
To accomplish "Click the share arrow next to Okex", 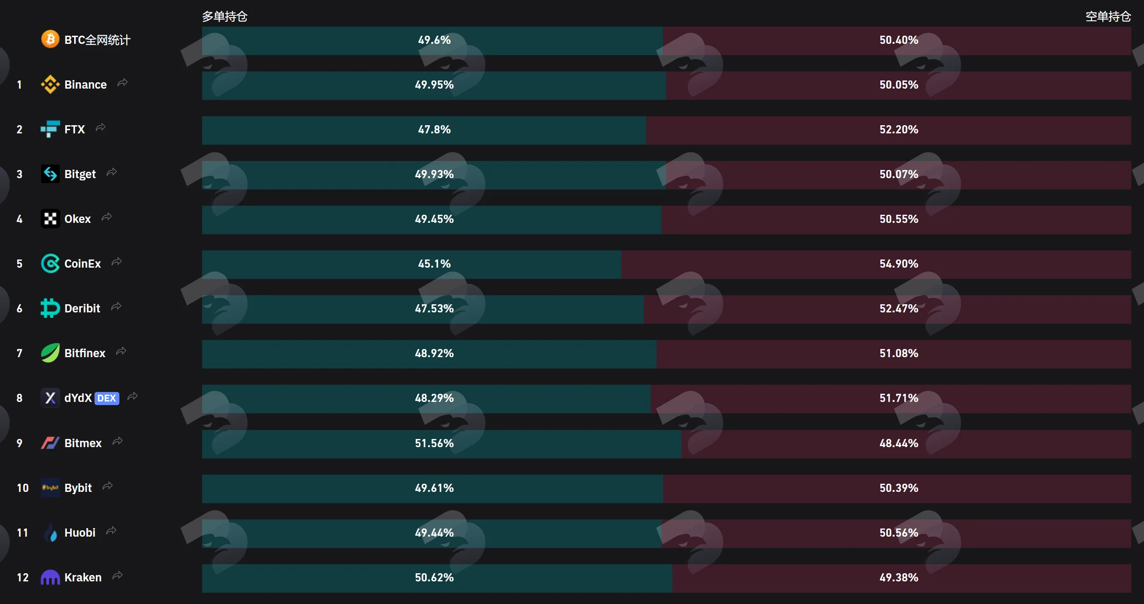I will [107, 217].
